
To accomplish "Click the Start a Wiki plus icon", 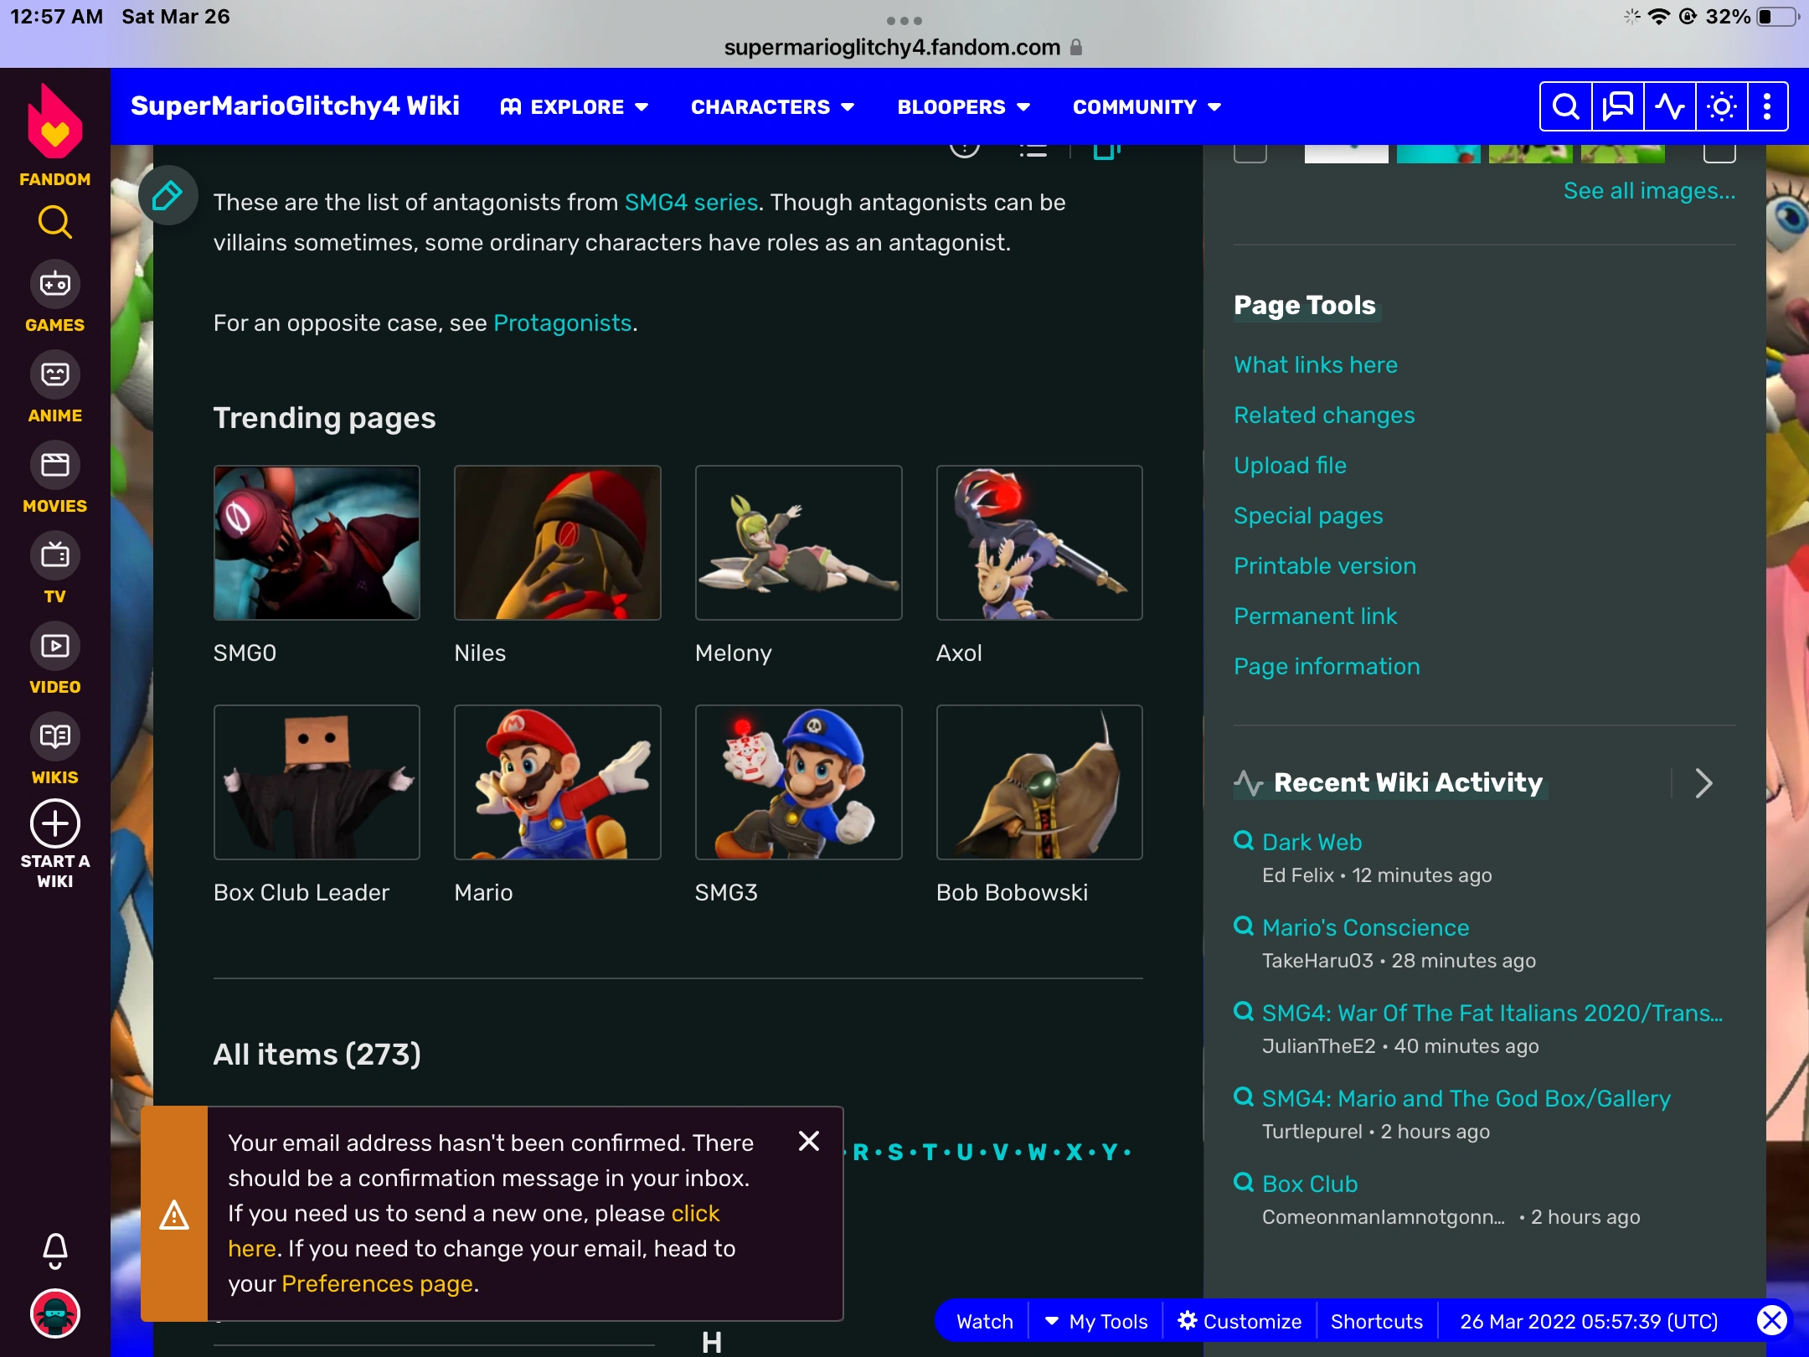I will [x=54, y=824].
